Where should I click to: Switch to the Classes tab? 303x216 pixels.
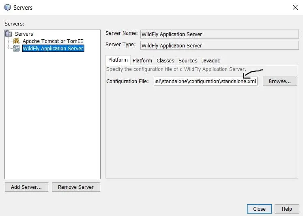tap(165, 60)
